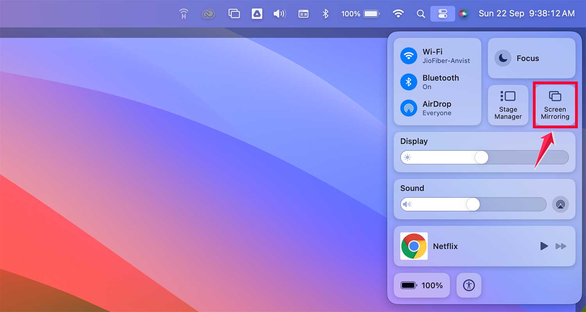Open the sound output AirPlay icon

point(561,204)
